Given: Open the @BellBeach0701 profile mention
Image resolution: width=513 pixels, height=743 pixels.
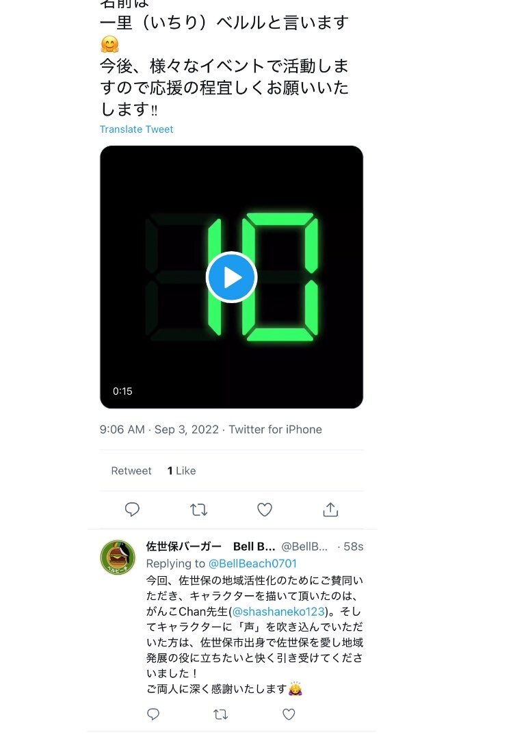Looking at the screenshot, I should (252, 564).
